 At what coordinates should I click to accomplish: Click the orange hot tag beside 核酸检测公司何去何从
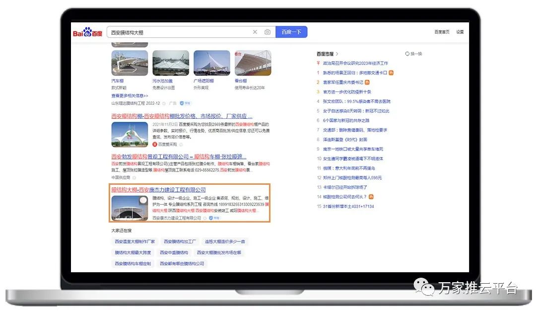tap(371, 197)
